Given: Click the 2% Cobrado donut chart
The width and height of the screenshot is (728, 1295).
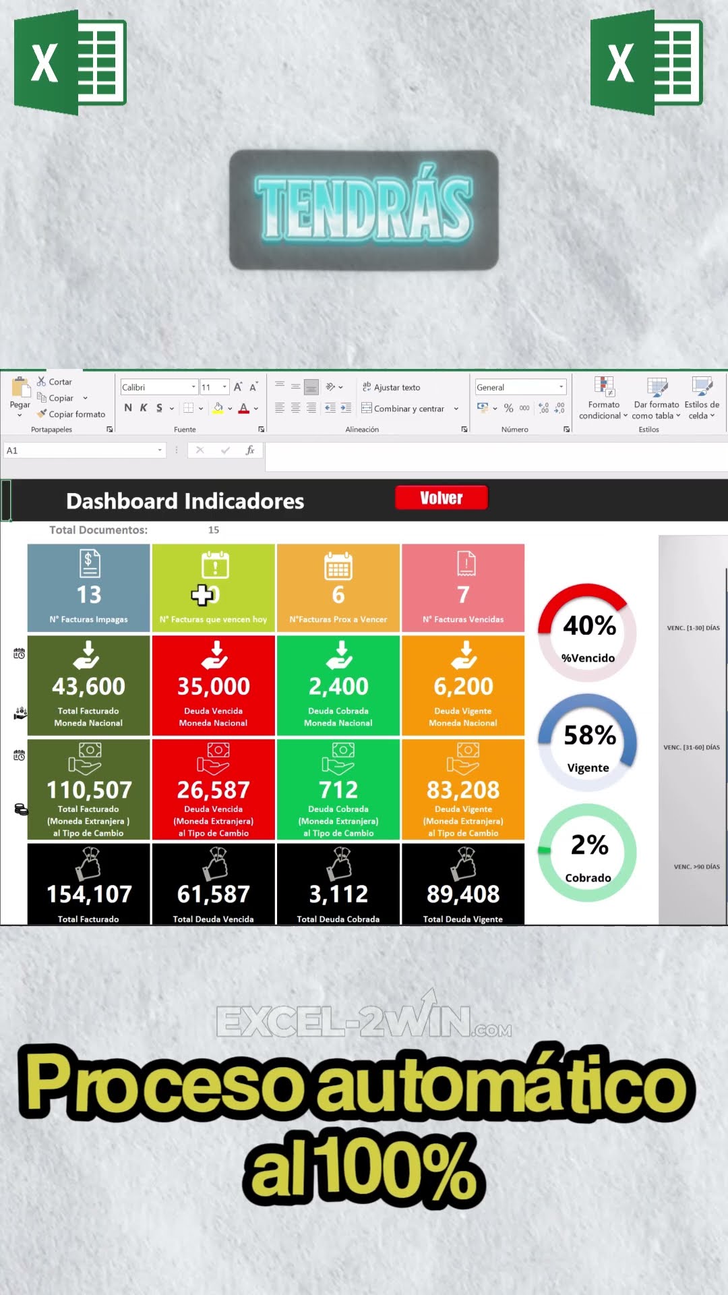Looking at the screenshot, I should tap(588, 853).
